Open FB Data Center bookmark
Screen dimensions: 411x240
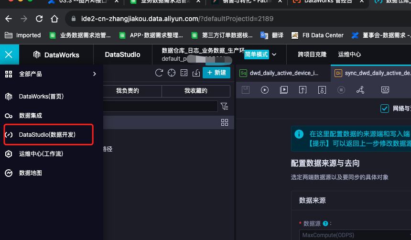pos(317,35)
